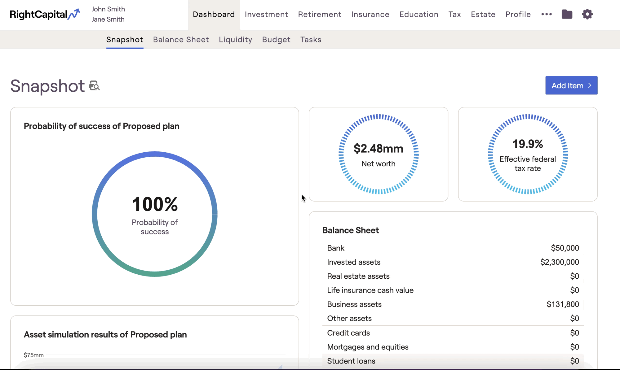
Task: Open the Estate menu item
Action: click(x=483, y=14)
